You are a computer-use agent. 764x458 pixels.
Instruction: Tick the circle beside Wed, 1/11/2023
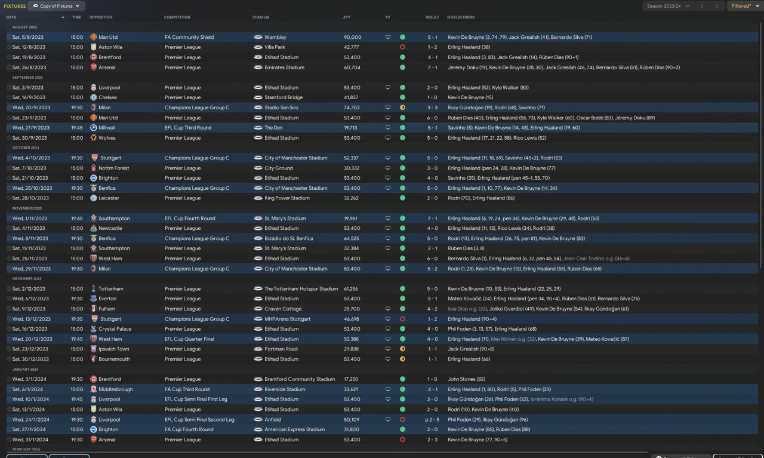[x=9, y=219]
